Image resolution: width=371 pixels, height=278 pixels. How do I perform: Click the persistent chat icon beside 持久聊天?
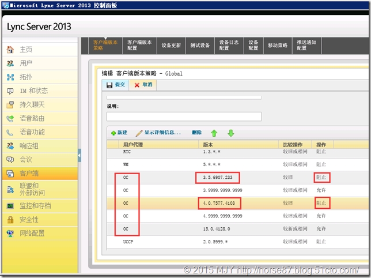[10, 104]
